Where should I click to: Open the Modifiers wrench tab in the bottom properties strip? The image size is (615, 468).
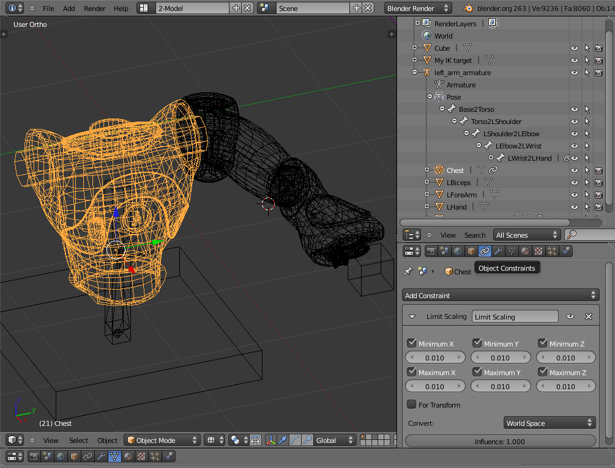pos(101,456)
